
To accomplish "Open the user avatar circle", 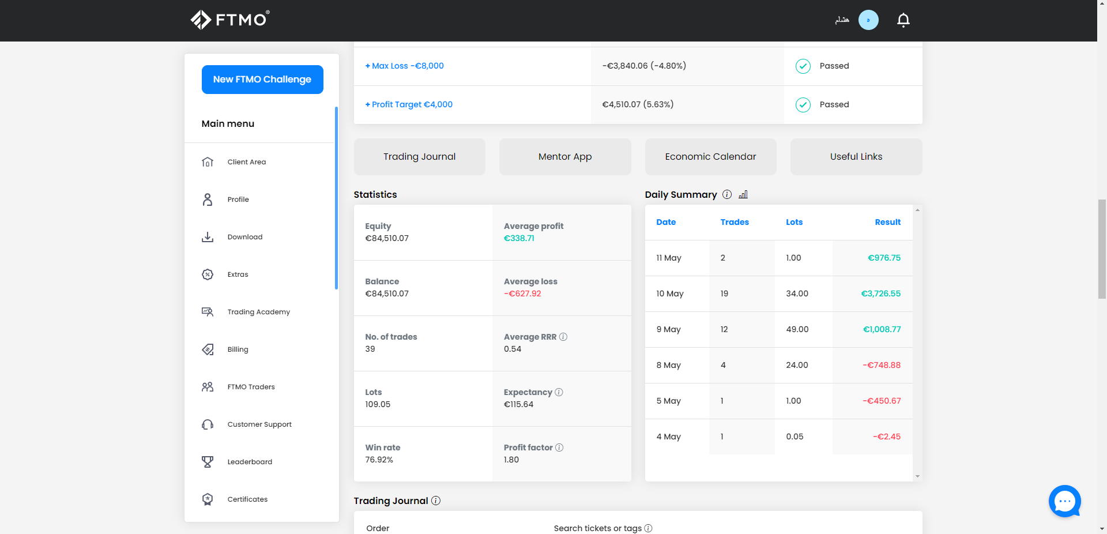I will [x=868, y=20].
